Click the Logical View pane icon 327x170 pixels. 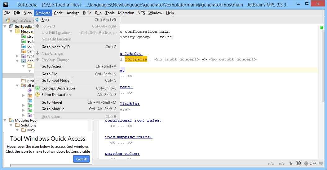coord(8,20)
